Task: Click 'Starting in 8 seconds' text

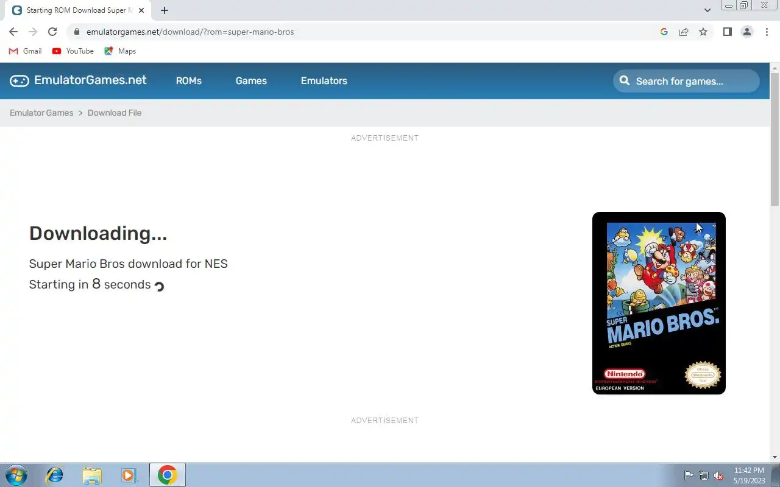Action: [x=90, y=284]
